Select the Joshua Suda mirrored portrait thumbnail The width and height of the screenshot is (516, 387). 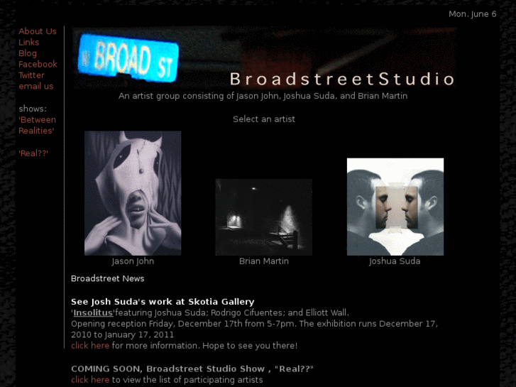395,207
